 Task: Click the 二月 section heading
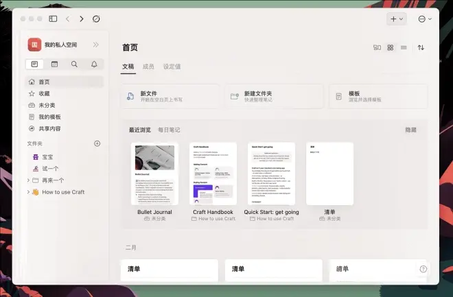pos(131,248)
